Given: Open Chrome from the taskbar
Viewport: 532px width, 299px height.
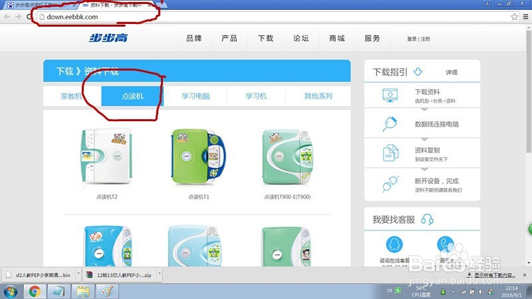Looking at the screenshot, I should click(x=35, y=292).
